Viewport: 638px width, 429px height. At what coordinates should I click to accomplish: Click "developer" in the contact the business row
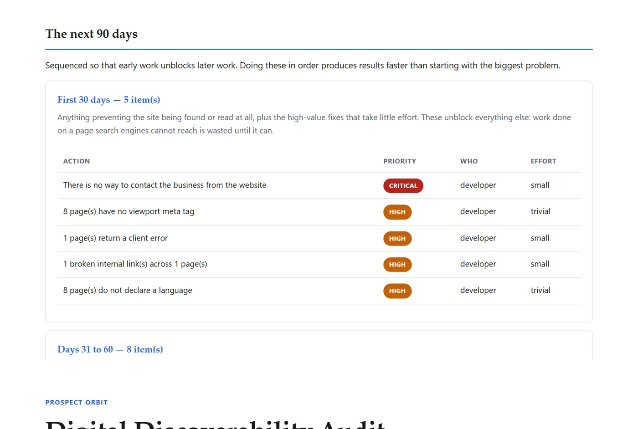pos(478,185)
